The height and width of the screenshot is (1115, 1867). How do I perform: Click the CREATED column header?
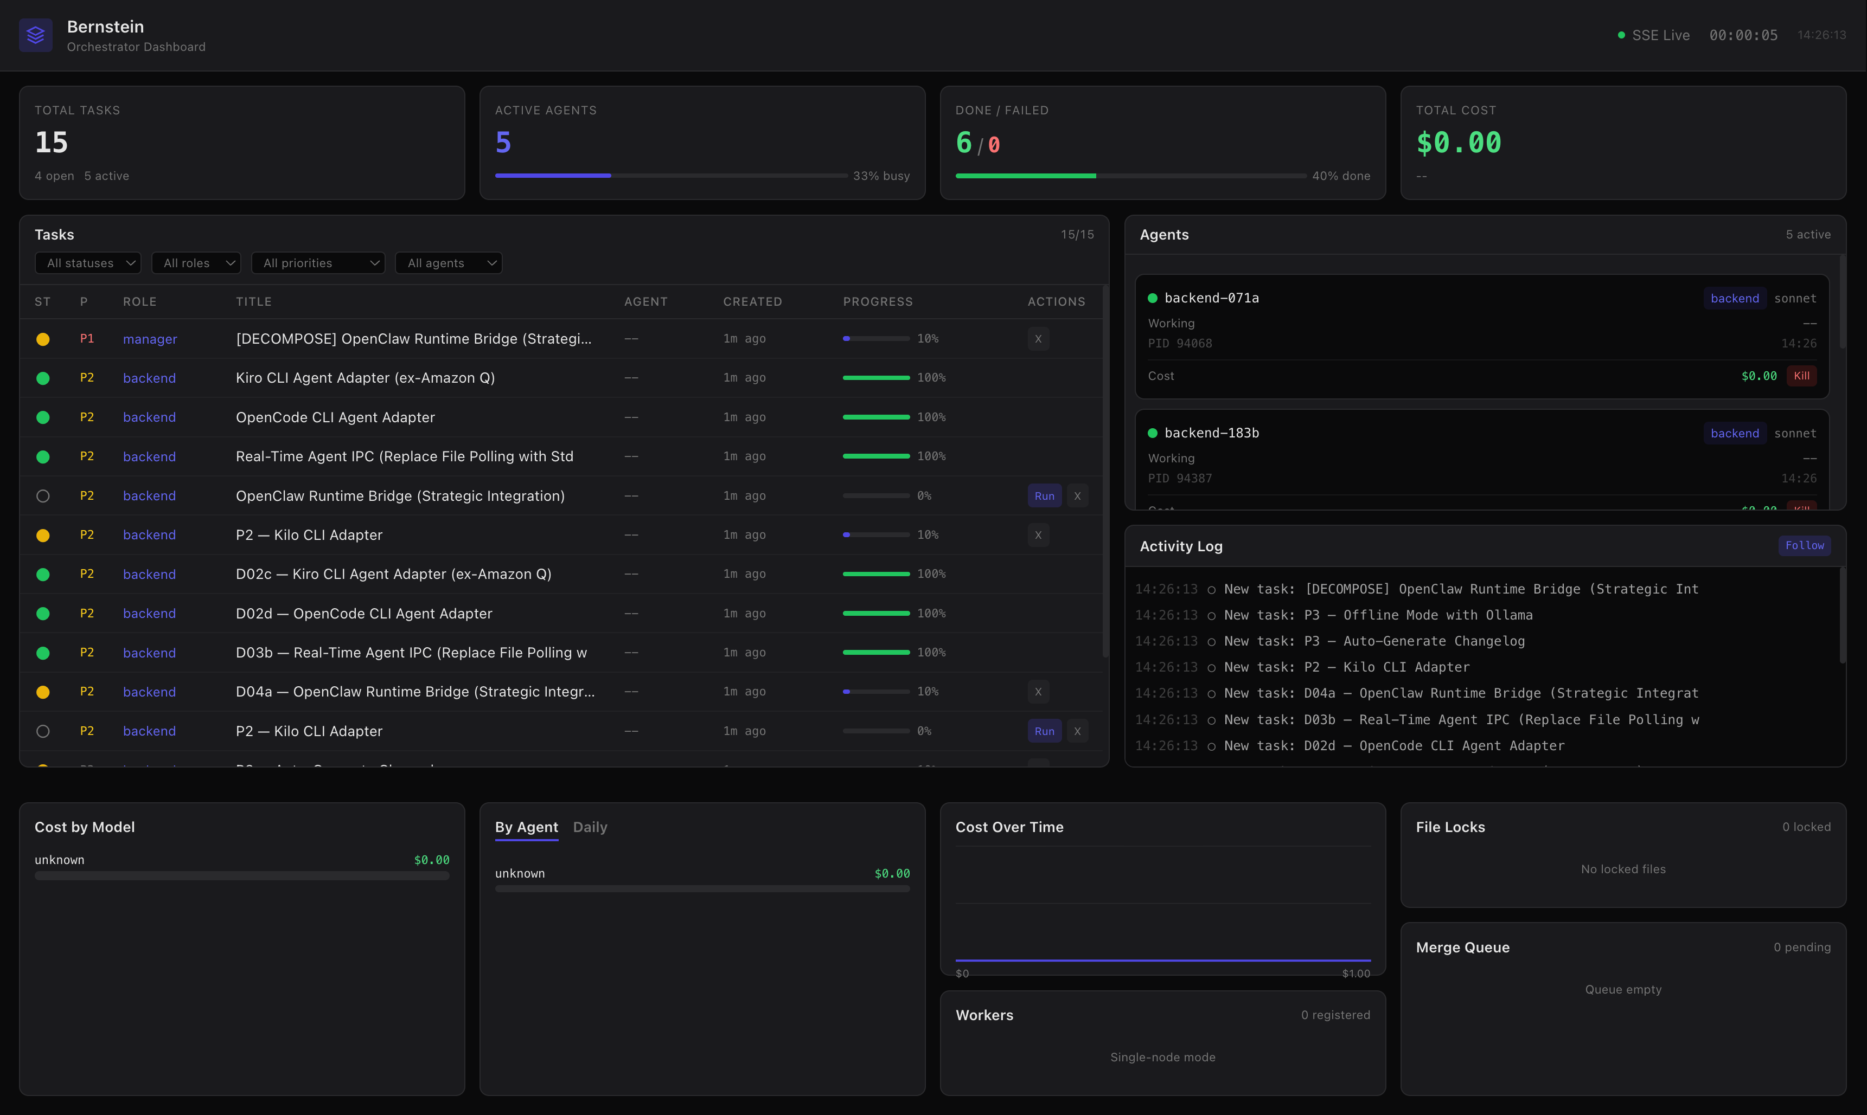click(752, 301)
